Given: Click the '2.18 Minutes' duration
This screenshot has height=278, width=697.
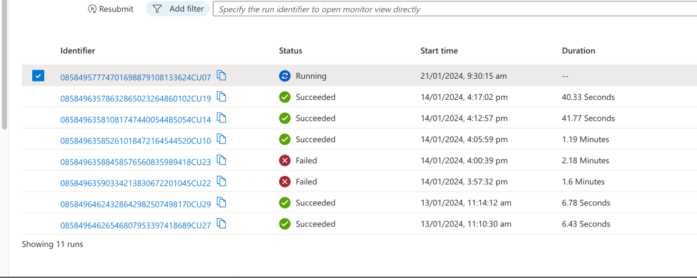Looking at the screenshot, I should point(585,160).
